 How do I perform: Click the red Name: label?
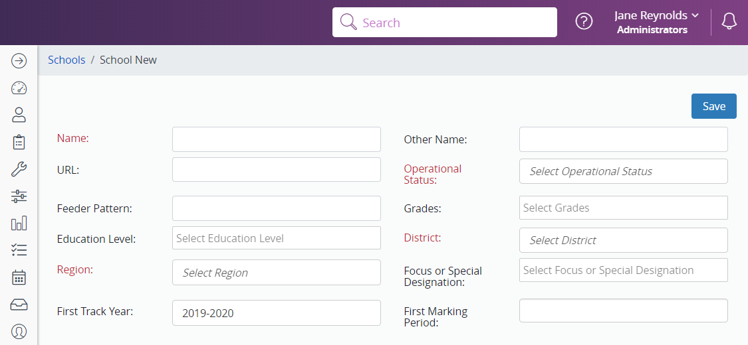[x=73, y=138]
